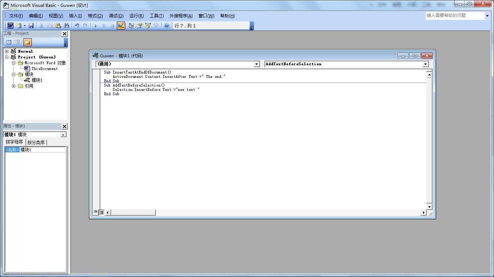Screen dimensions: 494x277
Task: Click the blue Help question mark icon
Action: click(166, 26)
